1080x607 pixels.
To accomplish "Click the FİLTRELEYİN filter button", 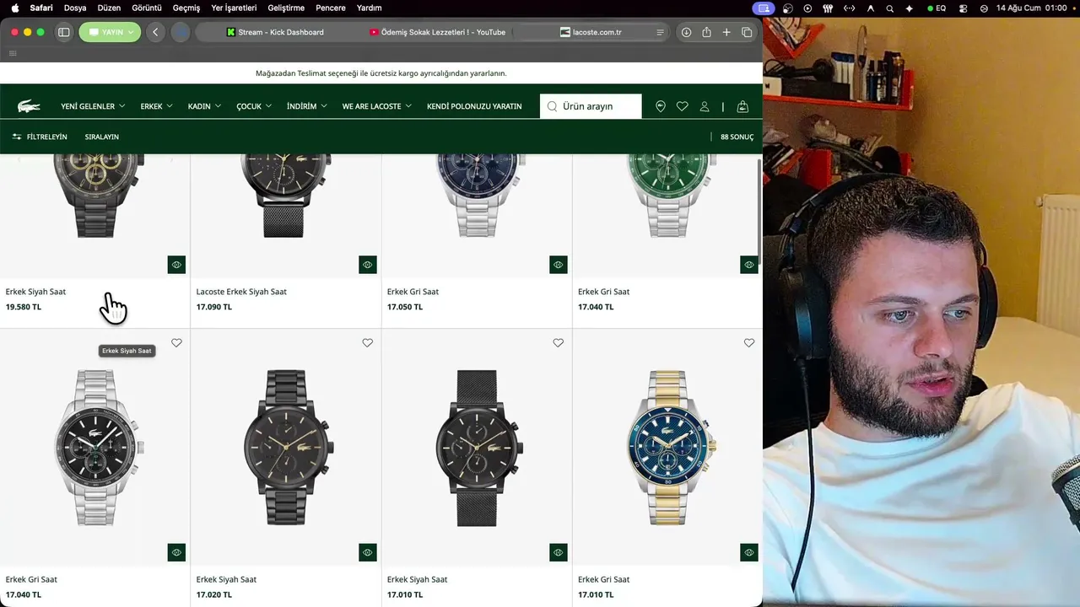I will 40,137.
